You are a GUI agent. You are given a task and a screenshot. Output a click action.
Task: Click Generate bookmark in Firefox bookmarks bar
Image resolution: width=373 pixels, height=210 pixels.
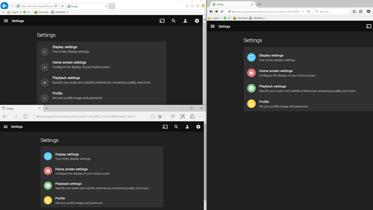[x=241, y=18]
